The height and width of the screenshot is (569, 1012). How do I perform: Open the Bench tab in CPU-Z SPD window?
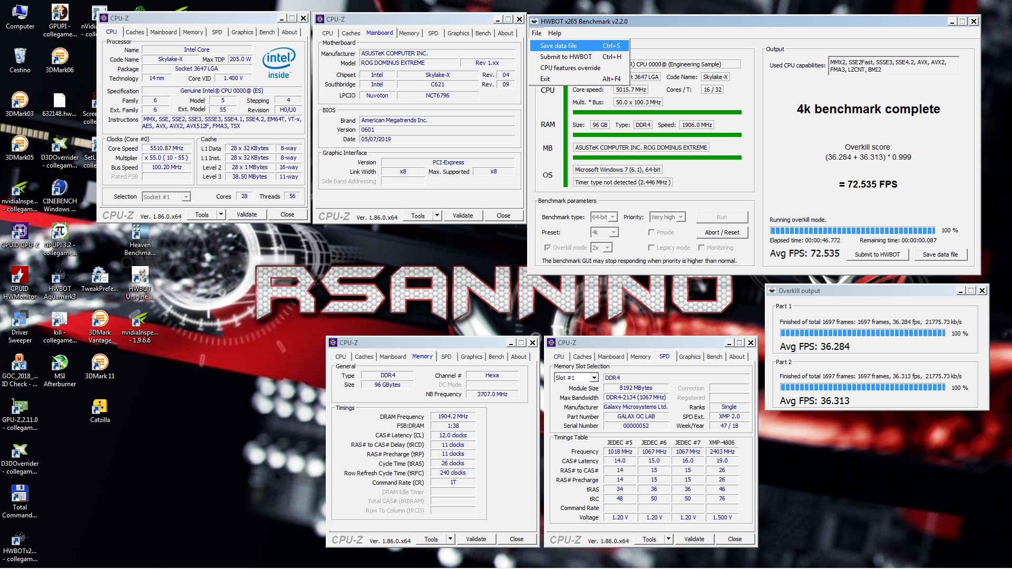click(x=714, y=357)
